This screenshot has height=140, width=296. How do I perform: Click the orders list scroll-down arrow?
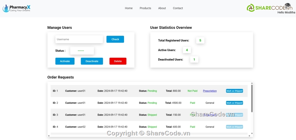click(252, 133)
